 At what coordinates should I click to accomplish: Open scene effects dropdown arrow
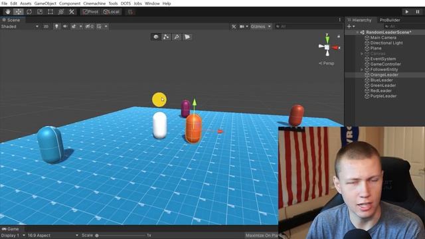[80, 27]
